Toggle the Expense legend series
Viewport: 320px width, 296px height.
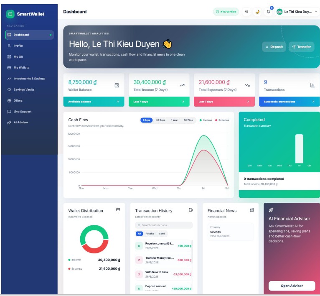[x=222, y=120]
